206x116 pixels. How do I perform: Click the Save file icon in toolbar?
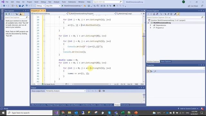(20, 6)
